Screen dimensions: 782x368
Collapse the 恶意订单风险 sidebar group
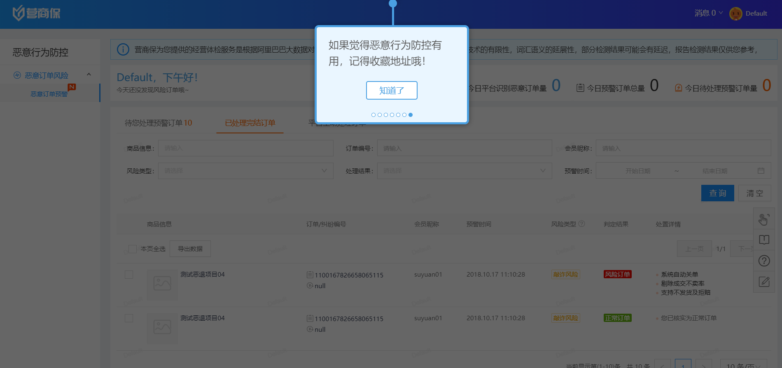89,75
